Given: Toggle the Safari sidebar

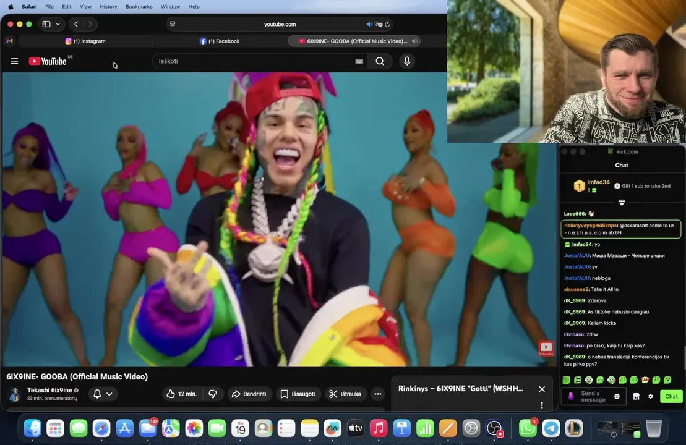Looking at the screenshot, I should pyautogui.click(x=46, y=24).
